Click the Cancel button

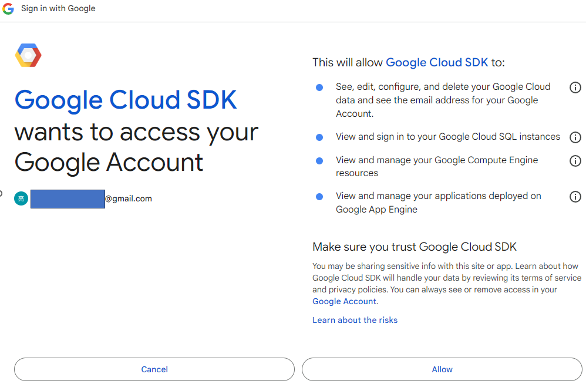click(154, 369)
